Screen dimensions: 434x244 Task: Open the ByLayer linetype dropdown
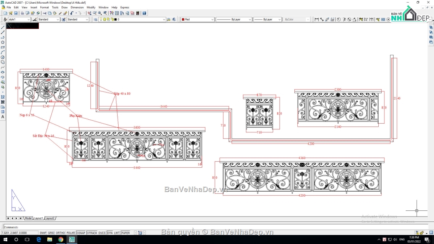tap(250, 20)
